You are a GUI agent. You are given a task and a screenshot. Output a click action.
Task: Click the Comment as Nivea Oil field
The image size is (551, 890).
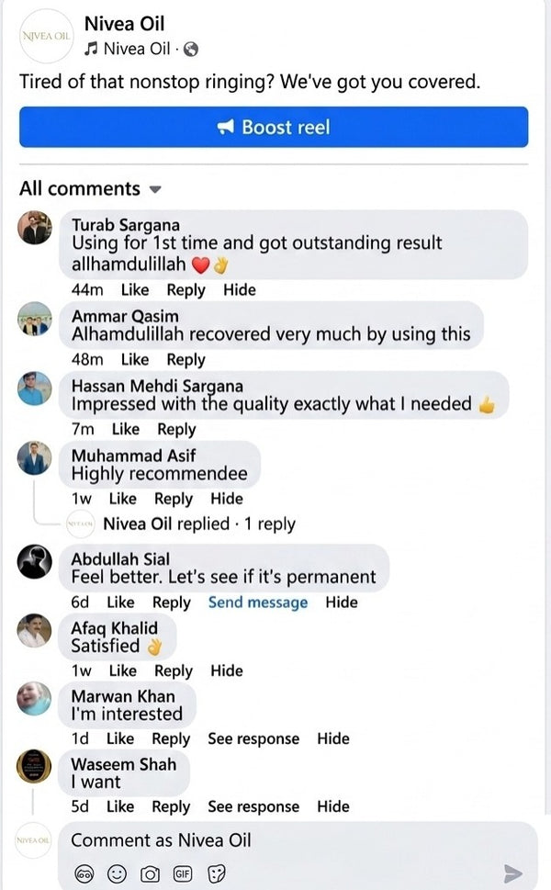pyautogui.click(x=298, y=840)
